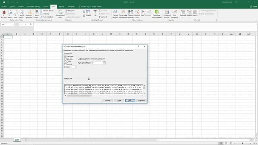Switch to the Vložení tab
The height and width of the screenshot is (145, 258).
click(x=21, y=7)
